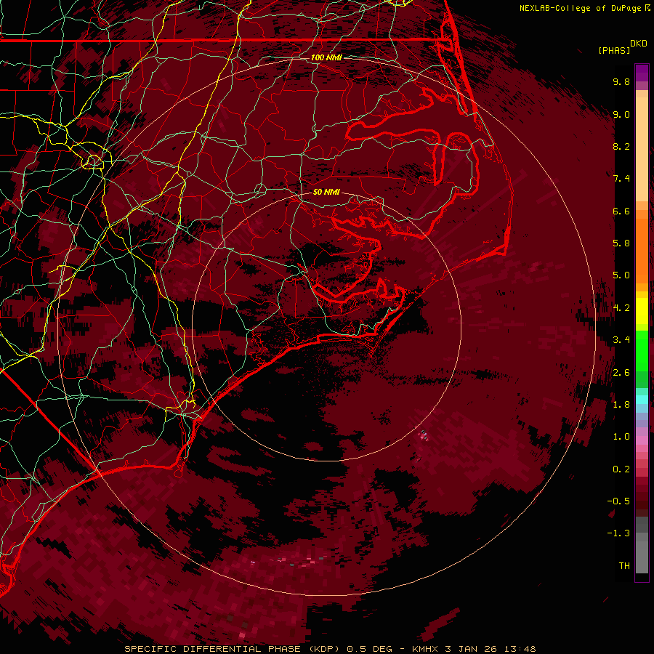654x654 pixels.
Task: Click the 9.8 value on the color scale
Action: tap(621, 81)
